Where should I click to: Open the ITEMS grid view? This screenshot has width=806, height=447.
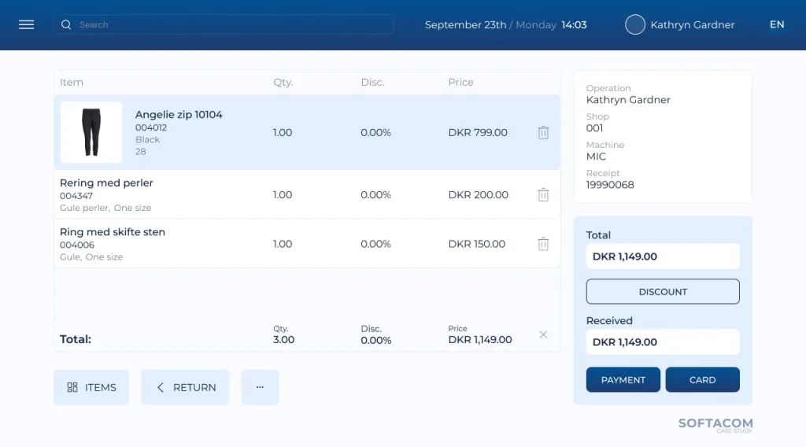pyautogui.click(x=91, y=387)
